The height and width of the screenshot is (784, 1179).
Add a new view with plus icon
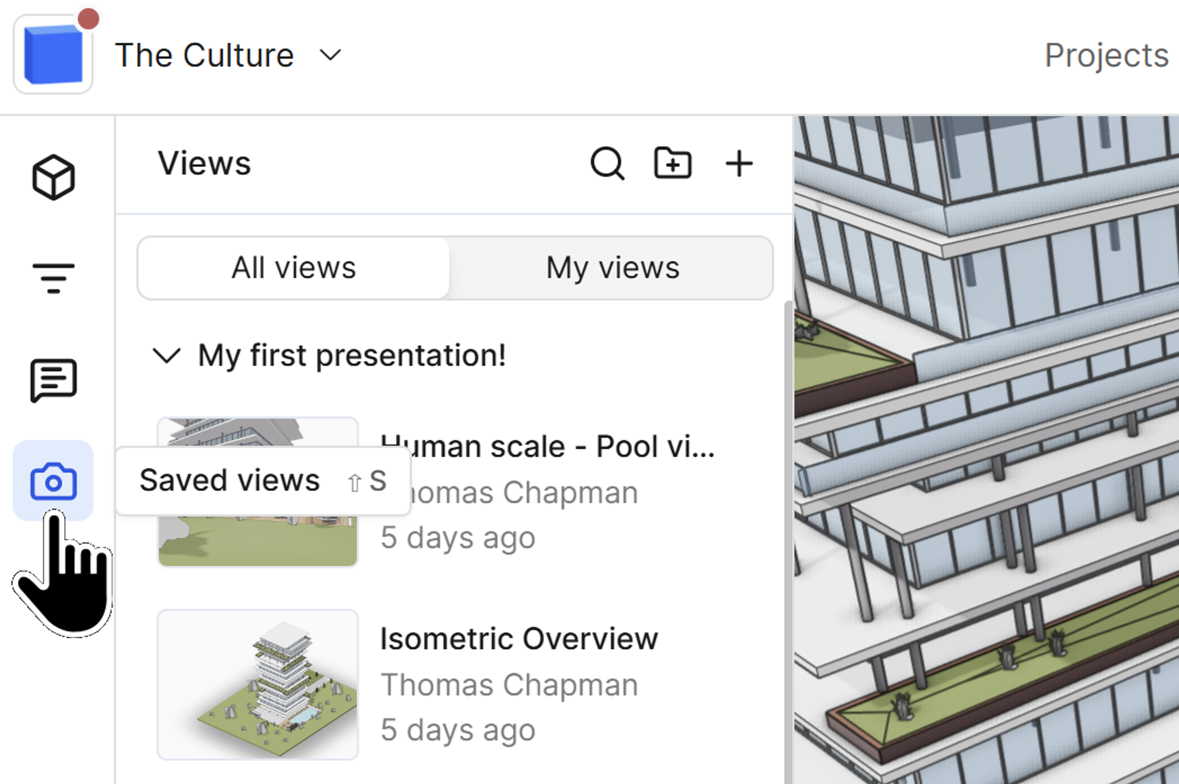tap(739, 163)
